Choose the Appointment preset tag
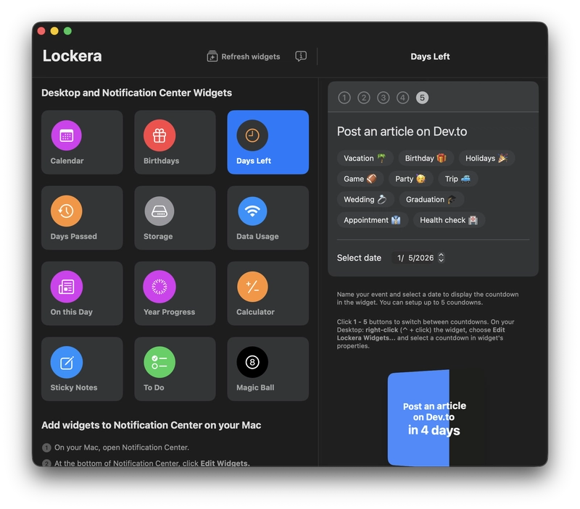580x509 pixels. tap(372, 220)
